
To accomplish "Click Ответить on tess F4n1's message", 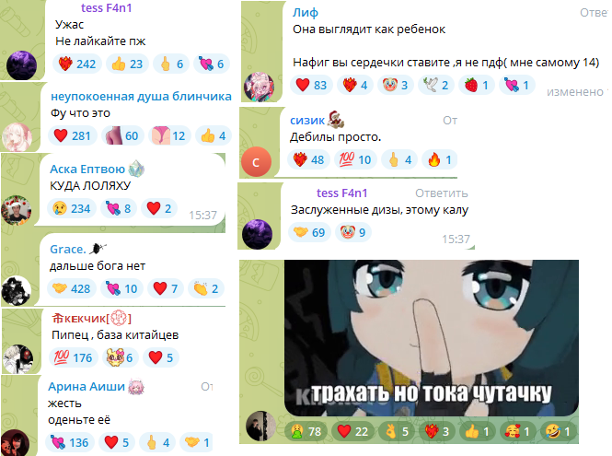I will click(x=441, y=193).
